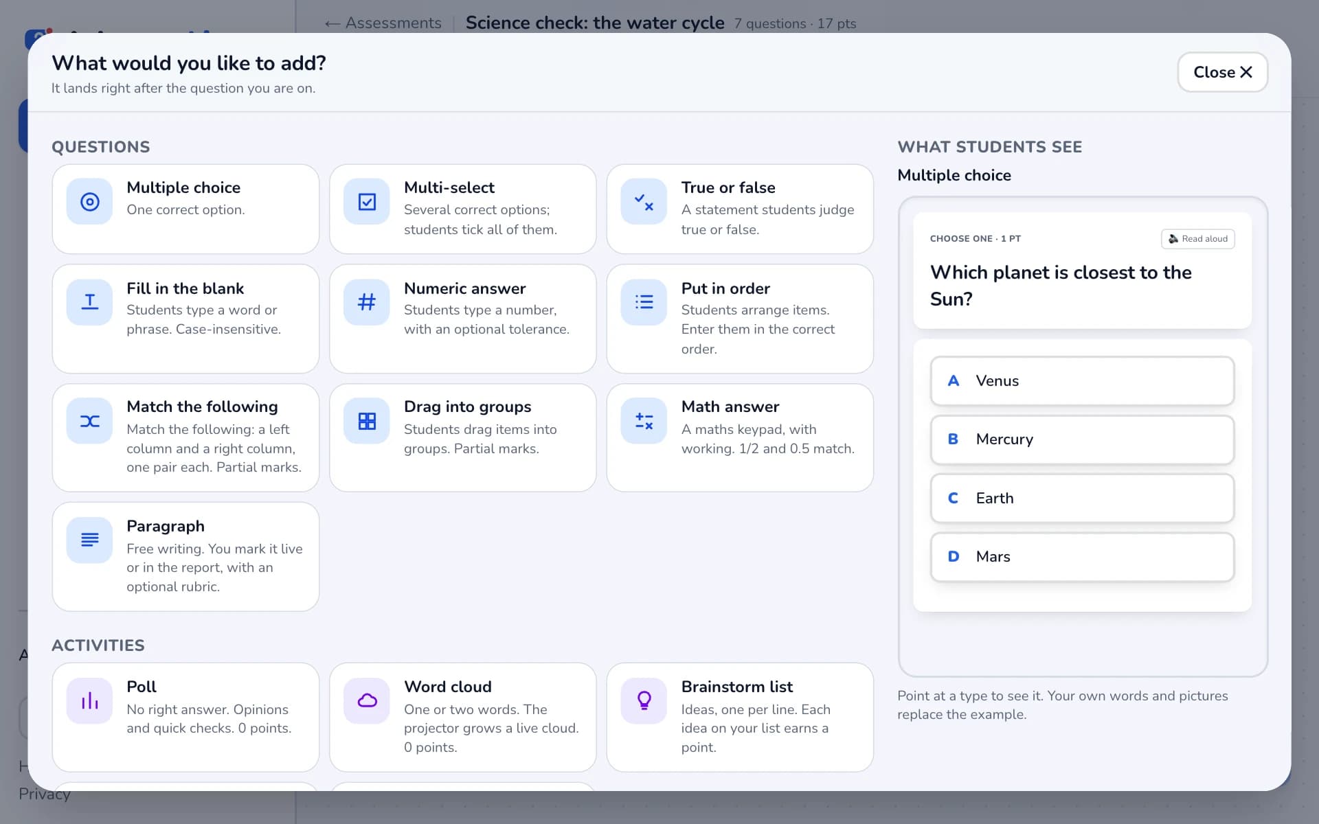Click the Drag into groups grid icon
The width and height of the screenshot is (1319, 824).
point(367,421)
